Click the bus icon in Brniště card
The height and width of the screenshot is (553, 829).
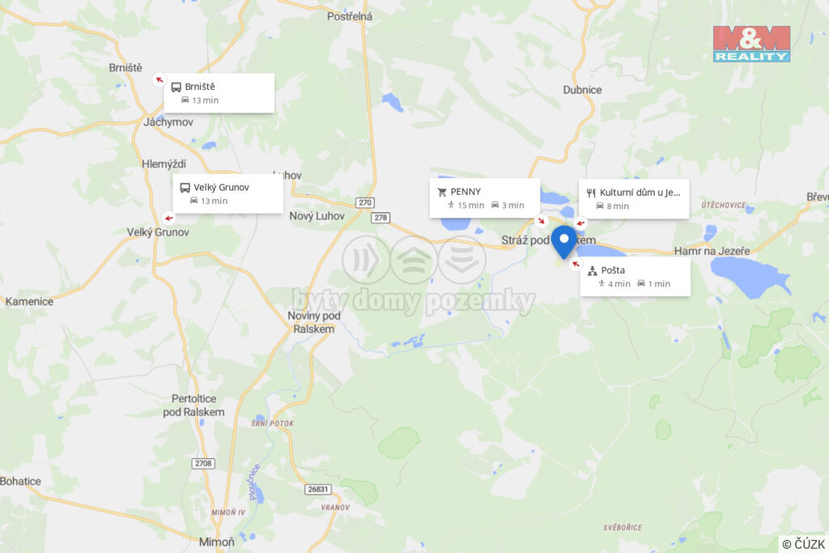coord(176,87)
